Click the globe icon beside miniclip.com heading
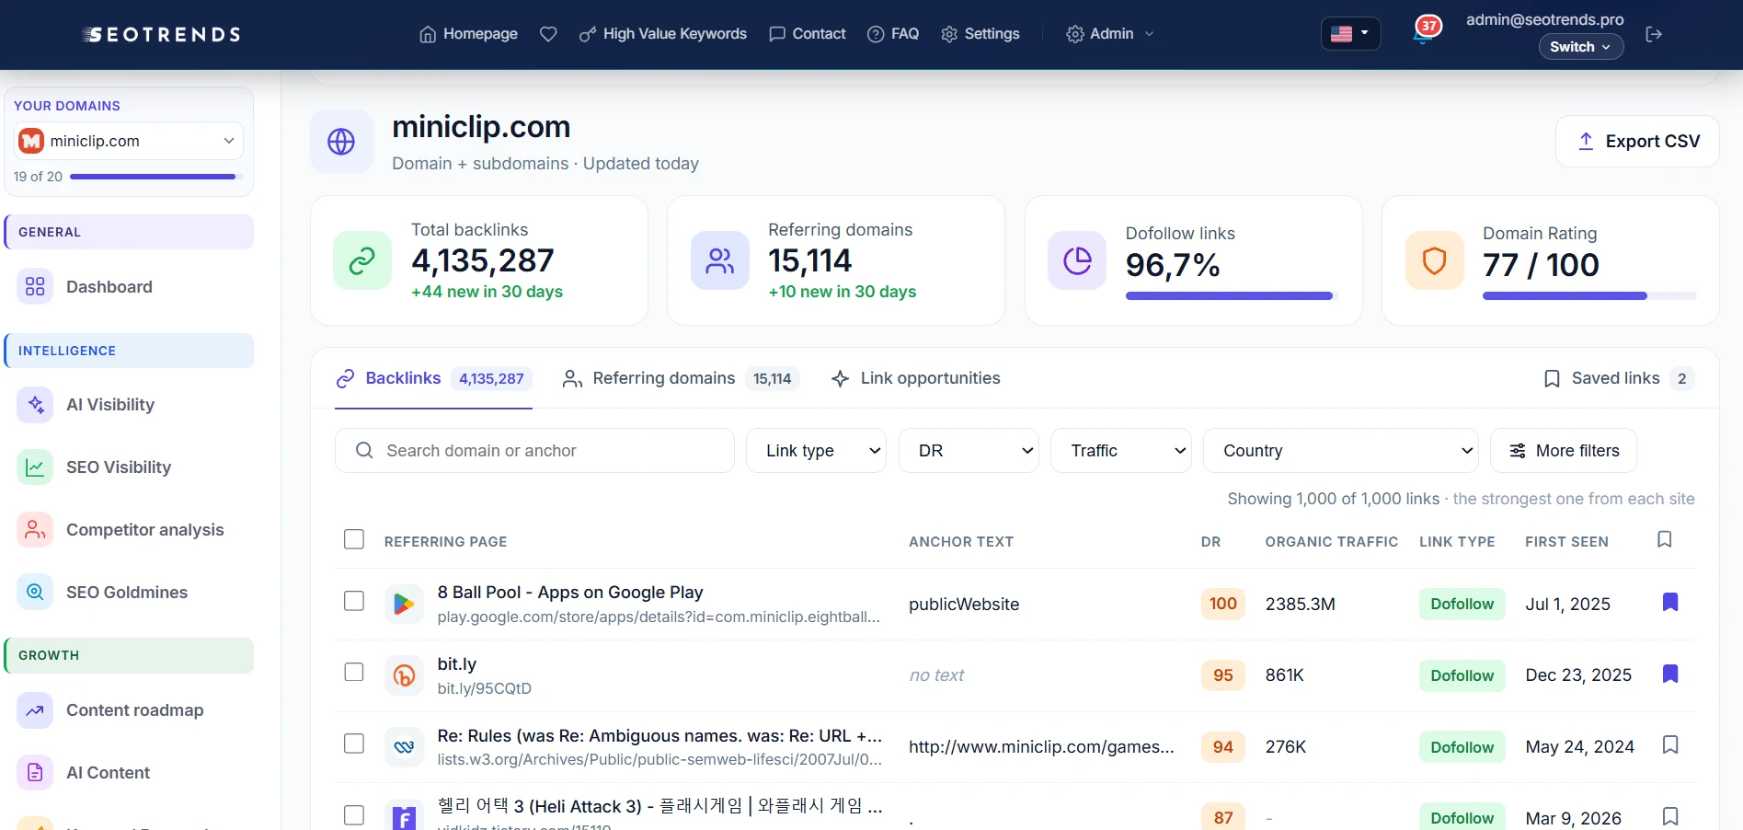Screen dimensions: 1743x830 [341, 141]
